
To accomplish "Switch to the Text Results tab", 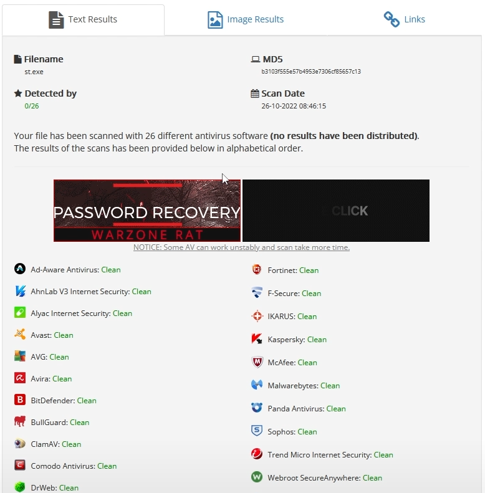I will pos(83,19).
